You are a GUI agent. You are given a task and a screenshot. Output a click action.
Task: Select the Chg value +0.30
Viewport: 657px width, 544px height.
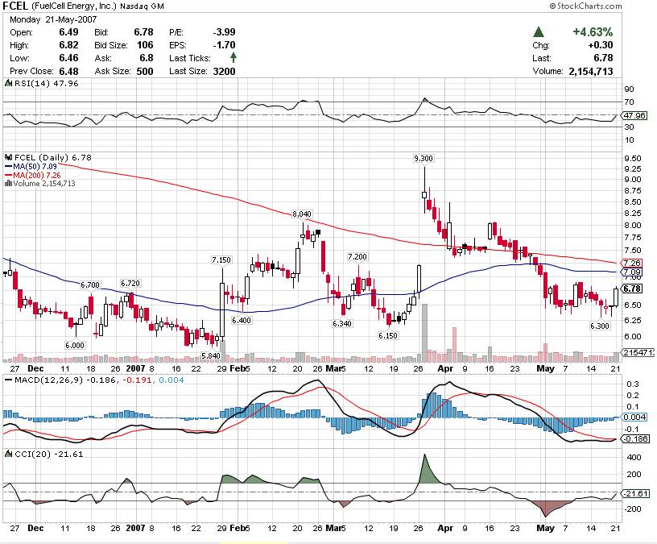[601, 45]
